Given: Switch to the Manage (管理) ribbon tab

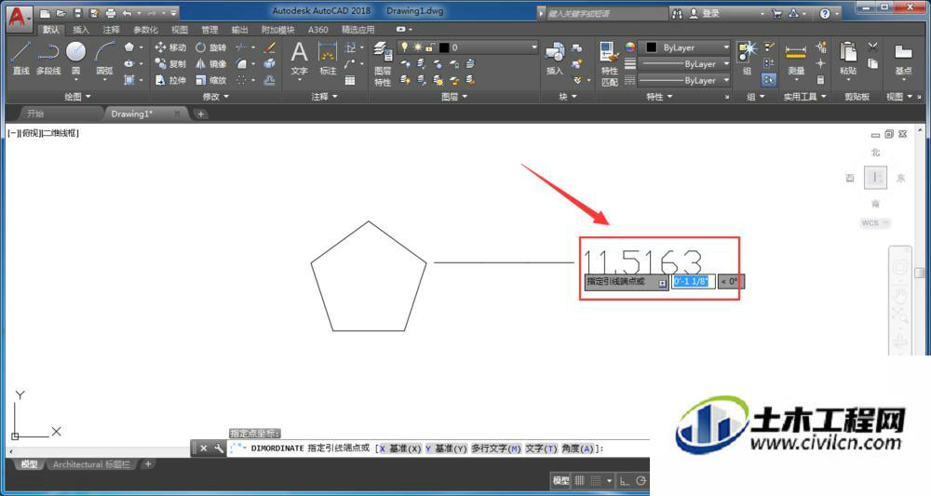Looking at the screenshot, I should 209,30.
